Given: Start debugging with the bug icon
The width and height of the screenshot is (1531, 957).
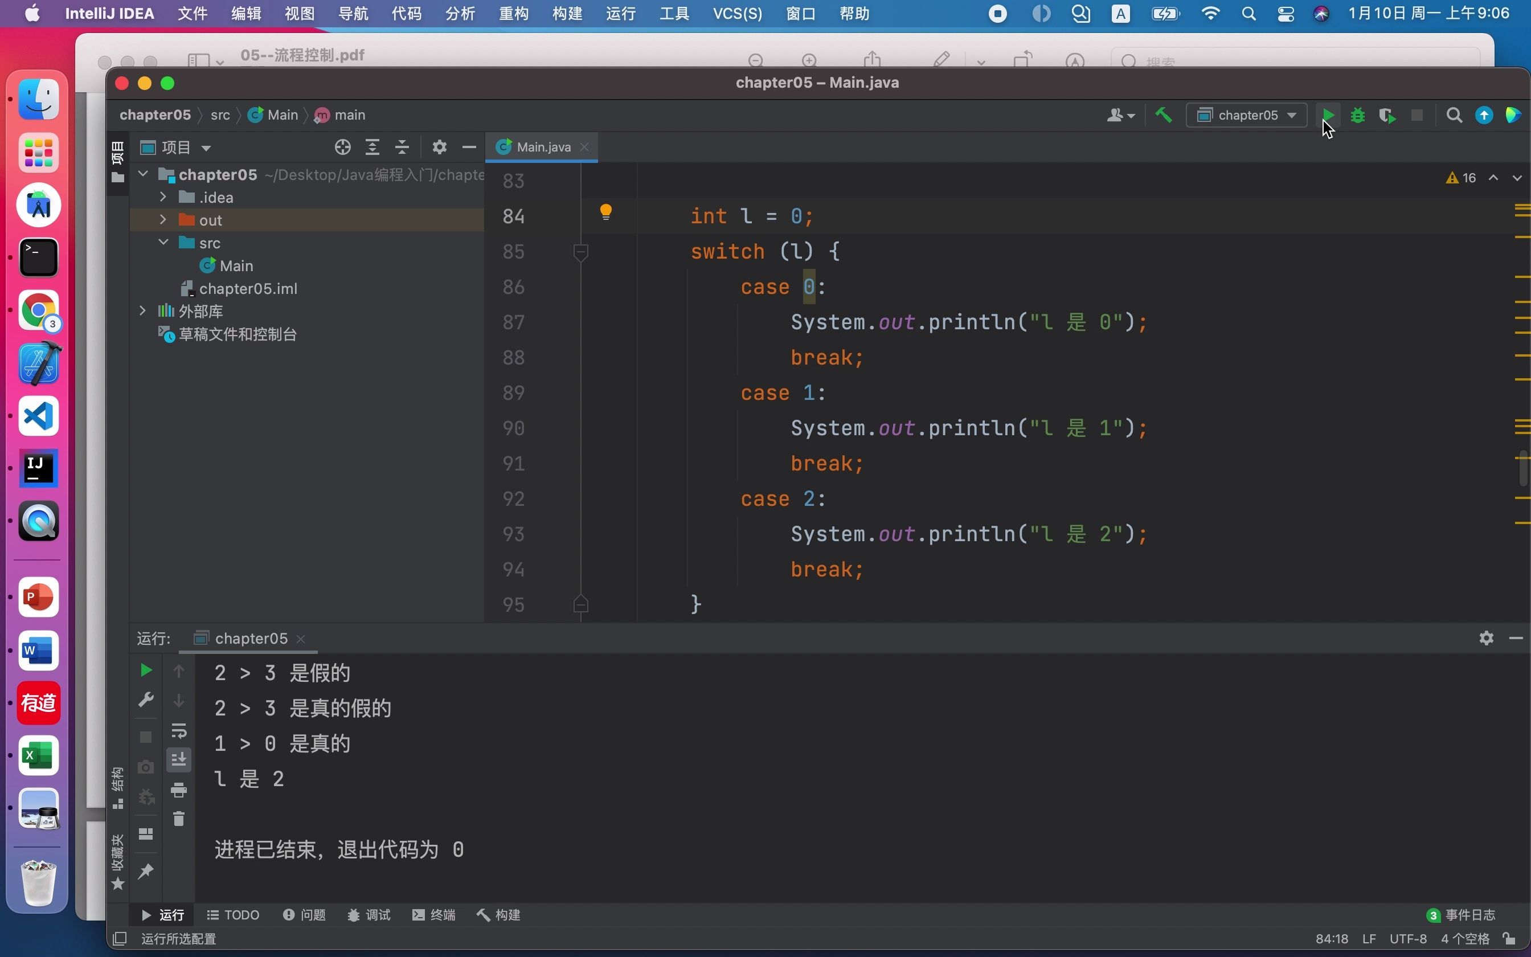Looking at the screenshot, I should [1358, 115].
